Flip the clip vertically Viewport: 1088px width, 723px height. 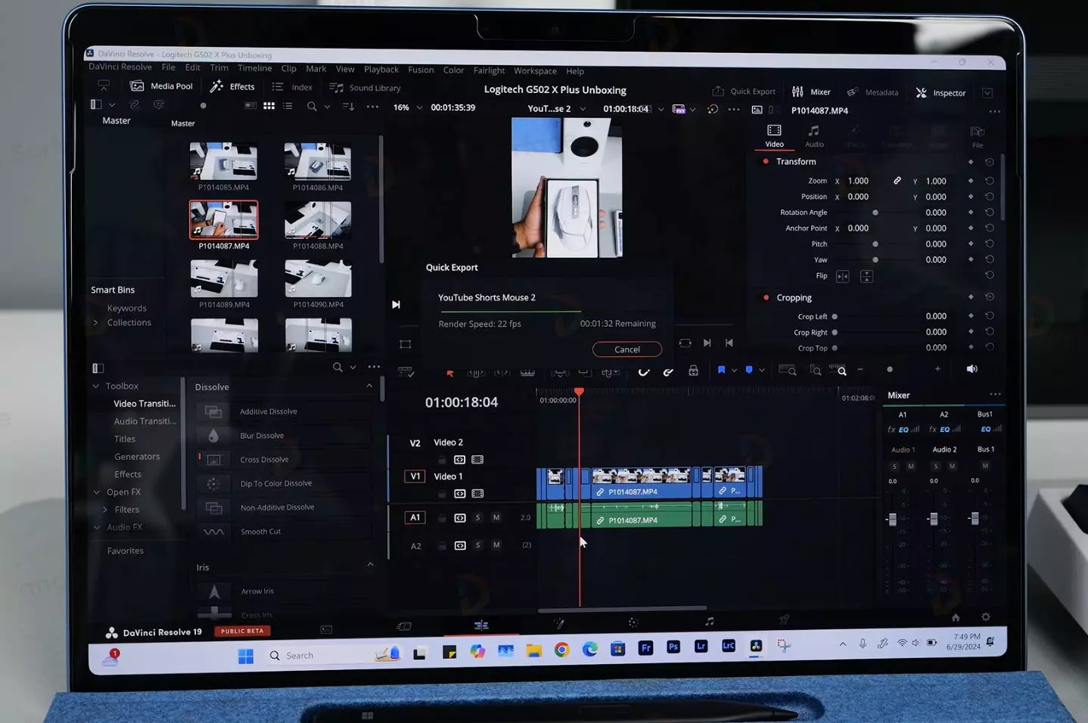pos(866,276)
